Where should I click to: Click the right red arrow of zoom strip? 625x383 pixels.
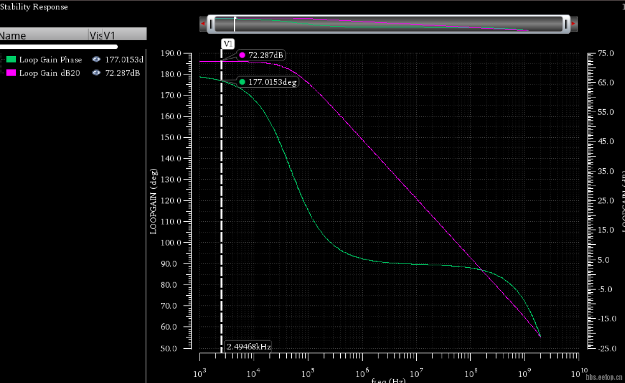point(574,23)
